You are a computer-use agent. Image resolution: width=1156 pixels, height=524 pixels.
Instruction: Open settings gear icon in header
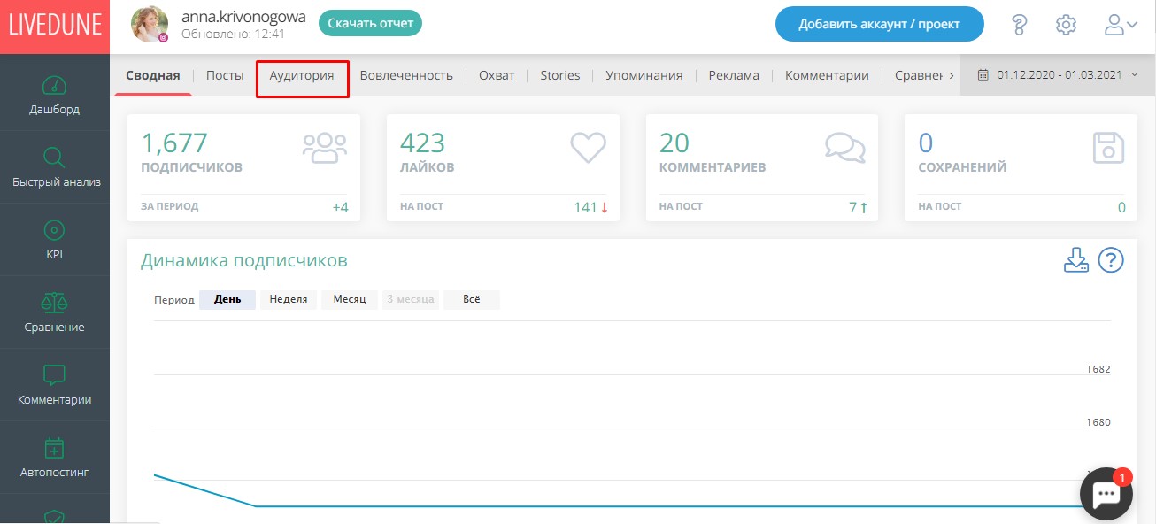point(1066,25)
